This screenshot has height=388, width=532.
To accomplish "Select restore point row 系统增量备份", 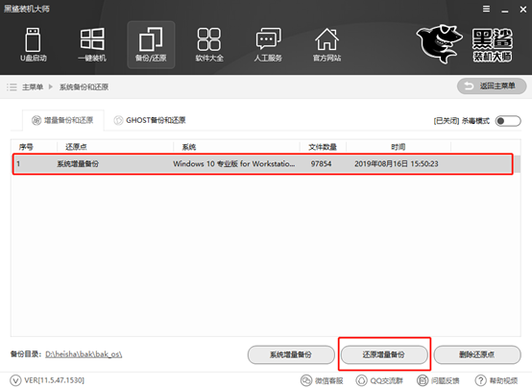I will [262, 164].
